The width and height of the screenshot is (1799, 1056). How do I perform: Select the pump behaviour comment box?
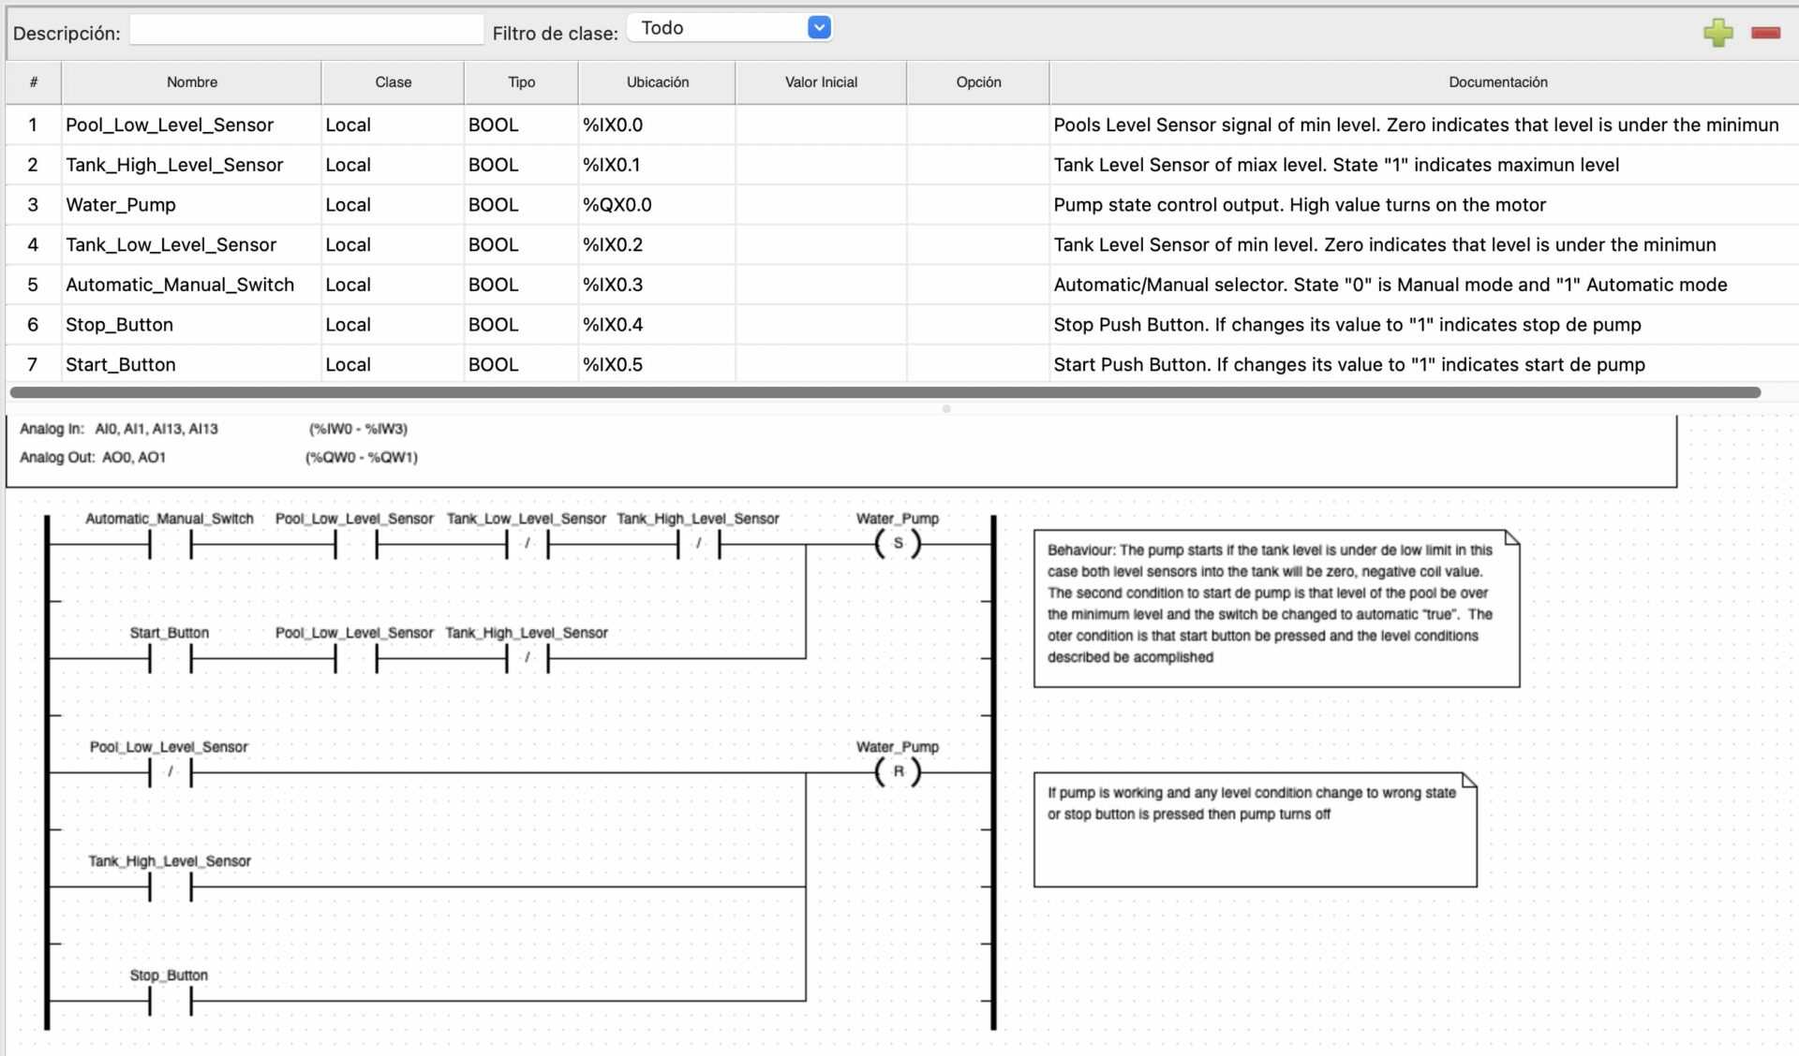[x=1276, y=609]
